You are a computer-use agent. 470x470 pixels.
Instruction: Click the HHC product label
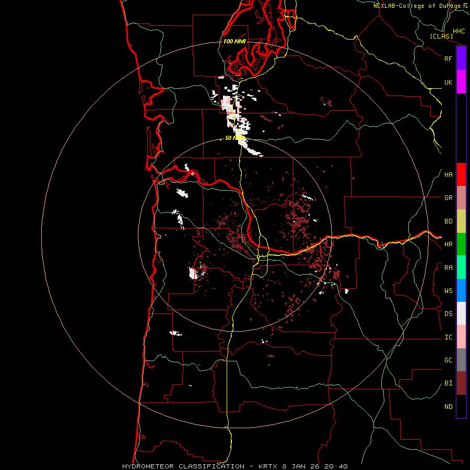point(459,31)
